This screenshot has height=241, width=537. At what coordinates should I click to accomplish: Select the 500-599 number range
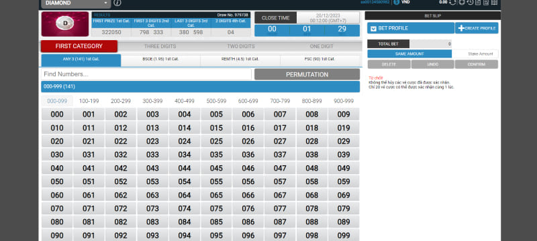point(216,101)
